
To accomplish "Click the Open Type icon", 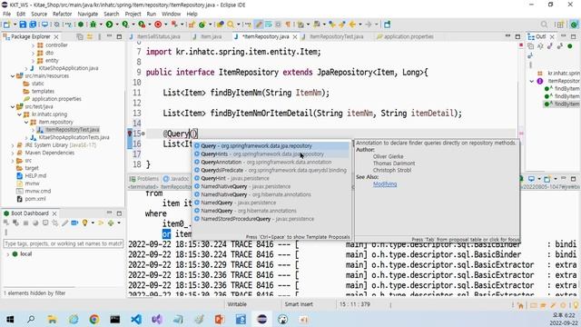I will [x=221, y=25].
